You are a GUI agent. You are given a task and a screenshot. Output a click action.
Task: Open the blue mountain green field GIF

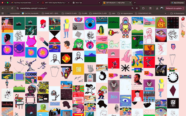click(x=90, y=56)
